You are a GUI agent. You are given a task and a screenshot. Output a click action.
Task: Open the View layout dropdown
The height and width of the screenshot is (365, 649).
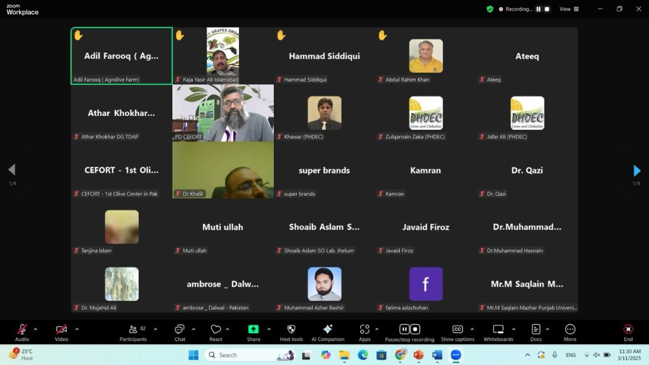[568, 9]
